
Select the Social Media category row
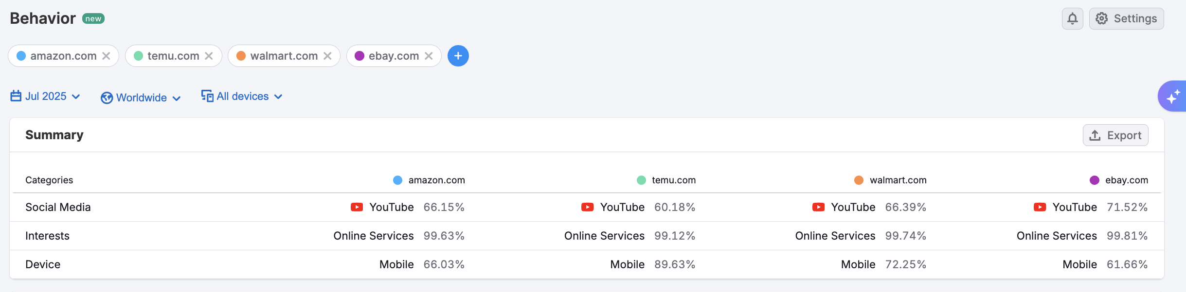point(58,207)
